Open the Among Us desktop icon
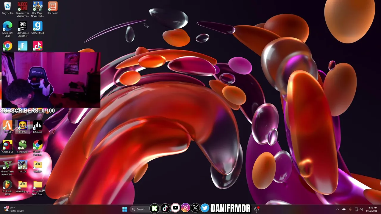The width and height of the screenshot is (381, 214). tap(7, 147)
